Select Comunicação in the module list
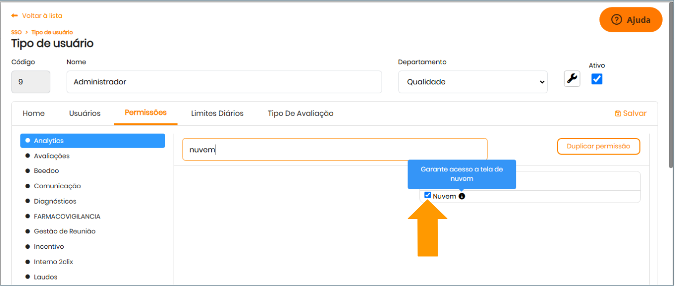675x286 pixels. pos(57,186)
